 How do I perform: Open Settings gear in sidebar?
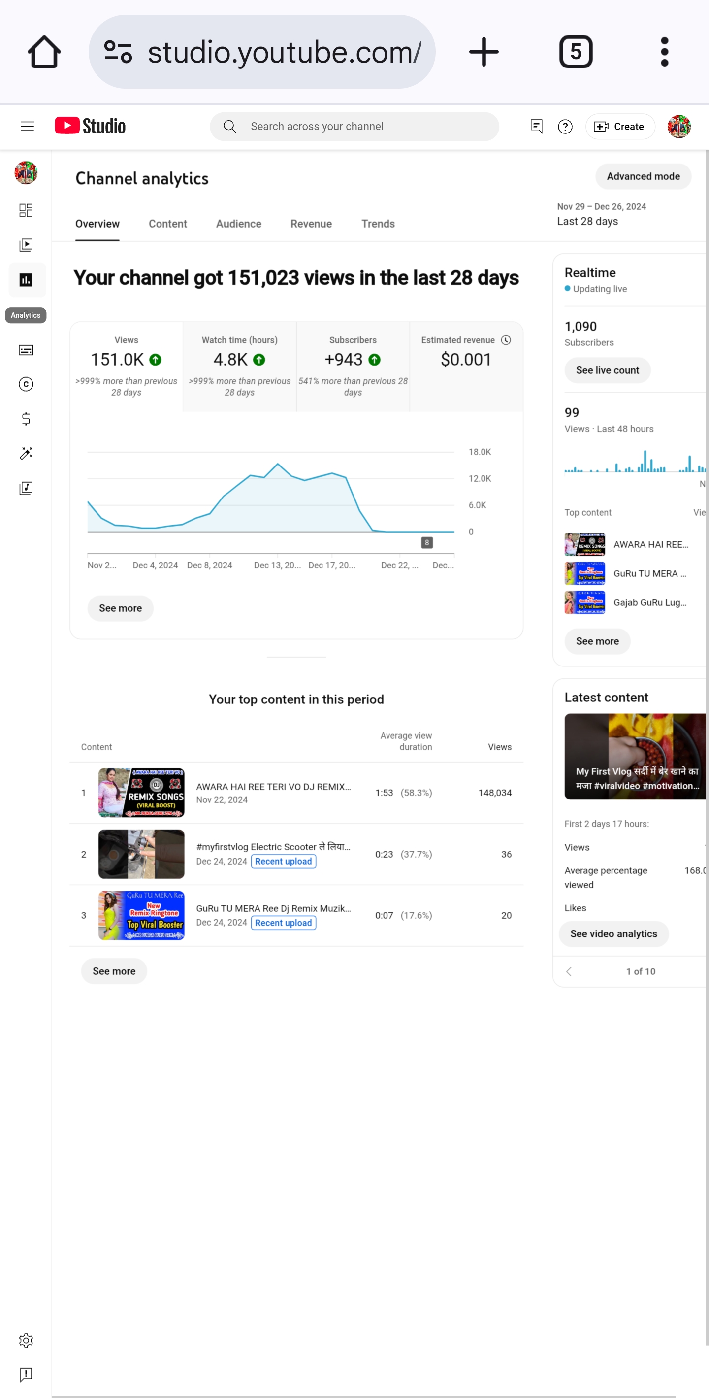[x=26, y=1340]
